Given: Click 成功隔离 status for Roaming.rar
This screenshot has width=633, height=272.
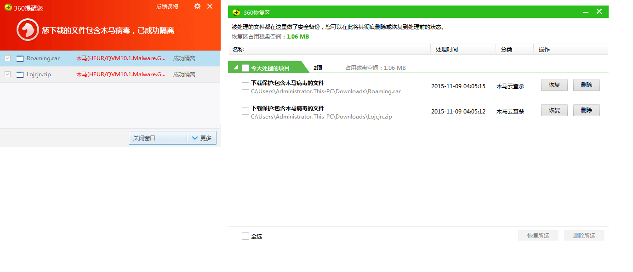Looking at the screenshot, I should [184, 58].
